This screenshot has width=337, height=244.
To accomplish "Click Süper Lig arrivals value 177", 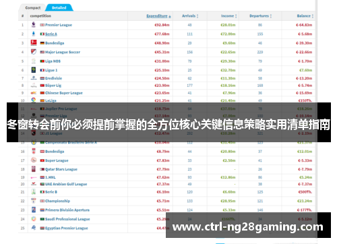I will pos(189,86).
